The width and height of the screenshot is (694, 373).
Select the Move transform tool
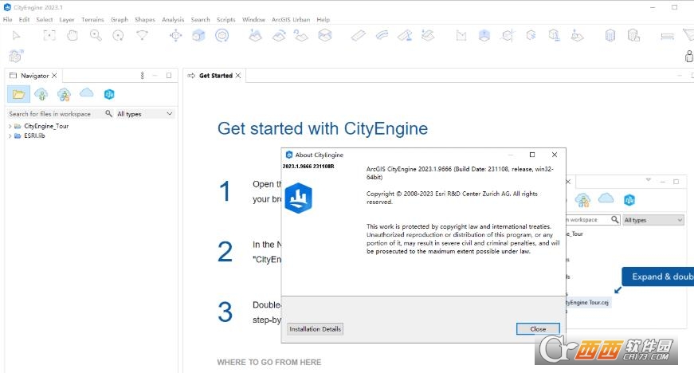point(176,35)
